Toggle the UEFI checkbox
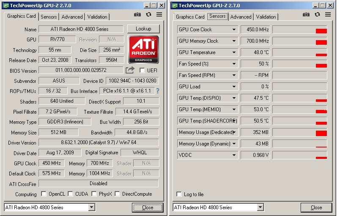 (x=142, y=71)
